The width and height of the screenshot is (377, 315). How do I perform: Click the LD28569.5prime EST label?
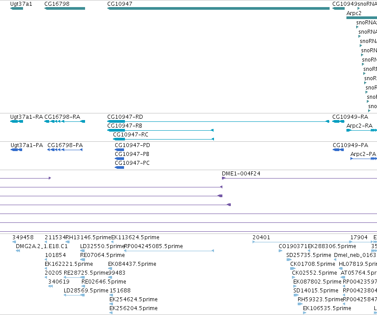(x=86, y=291)
